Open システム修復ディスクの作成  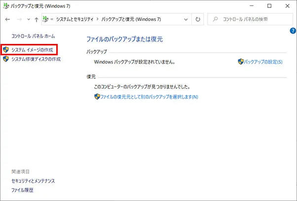pyautogui.click(x=36, y=59)
